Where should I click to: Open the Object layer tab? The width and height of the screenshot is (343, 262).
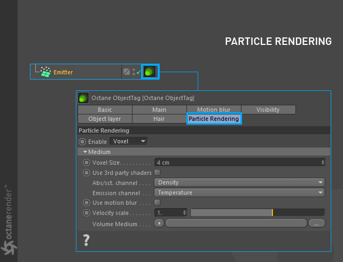point(105,119)
